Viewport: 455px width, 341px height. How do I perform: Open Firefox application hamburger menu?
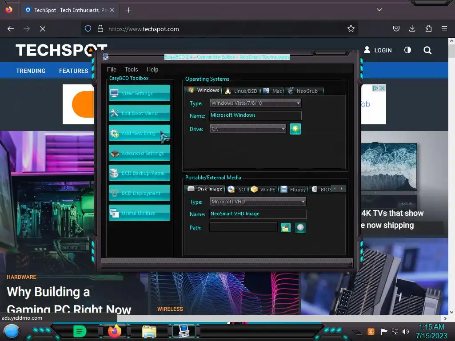pos(444,28)
